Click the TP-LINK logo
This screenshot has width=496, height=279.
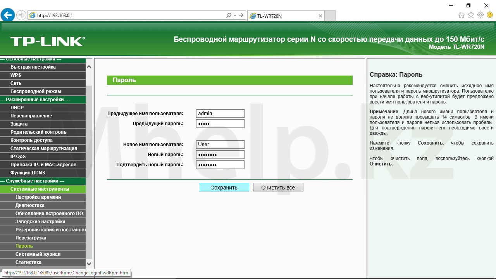tap(47, 41)
